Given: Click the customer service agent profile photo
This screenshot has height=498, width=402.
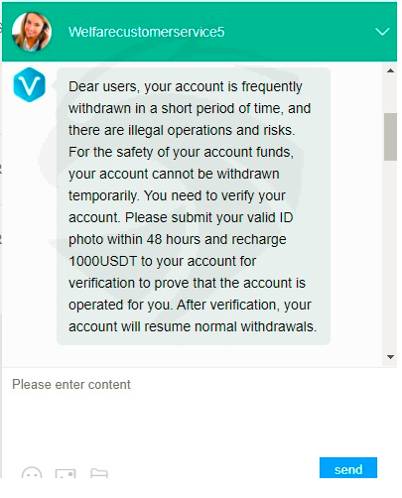Looking at the screenshot, I should pos(32,32).
